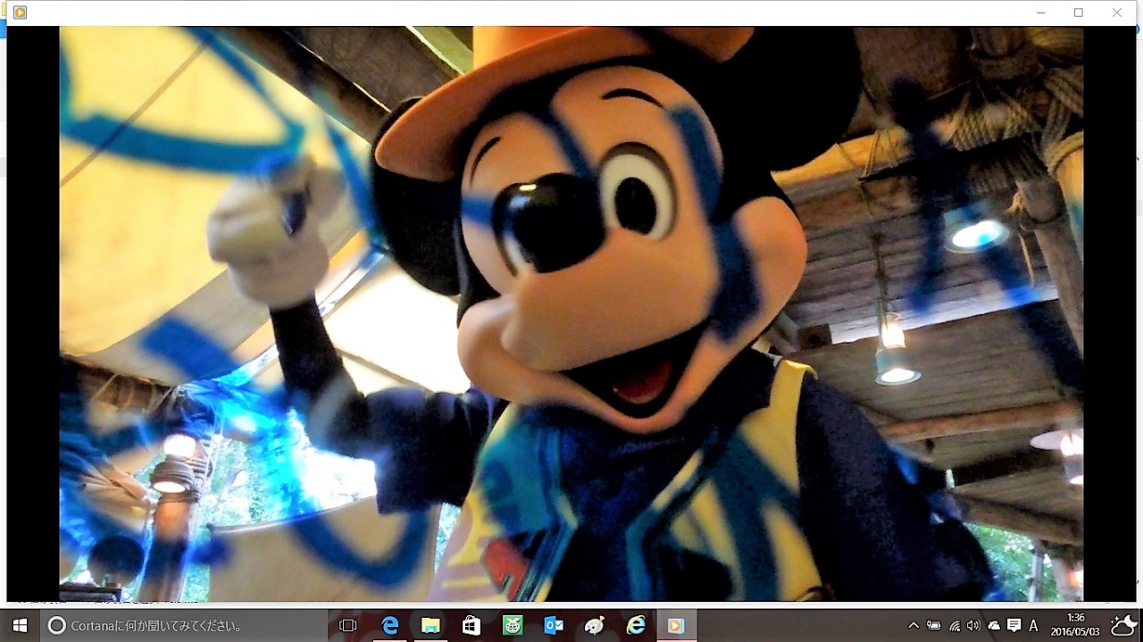Minimize the video player window

(1041, 13)
